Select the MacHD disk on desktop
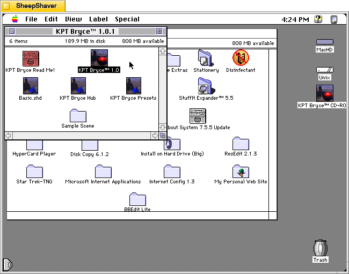 [324, 42]
